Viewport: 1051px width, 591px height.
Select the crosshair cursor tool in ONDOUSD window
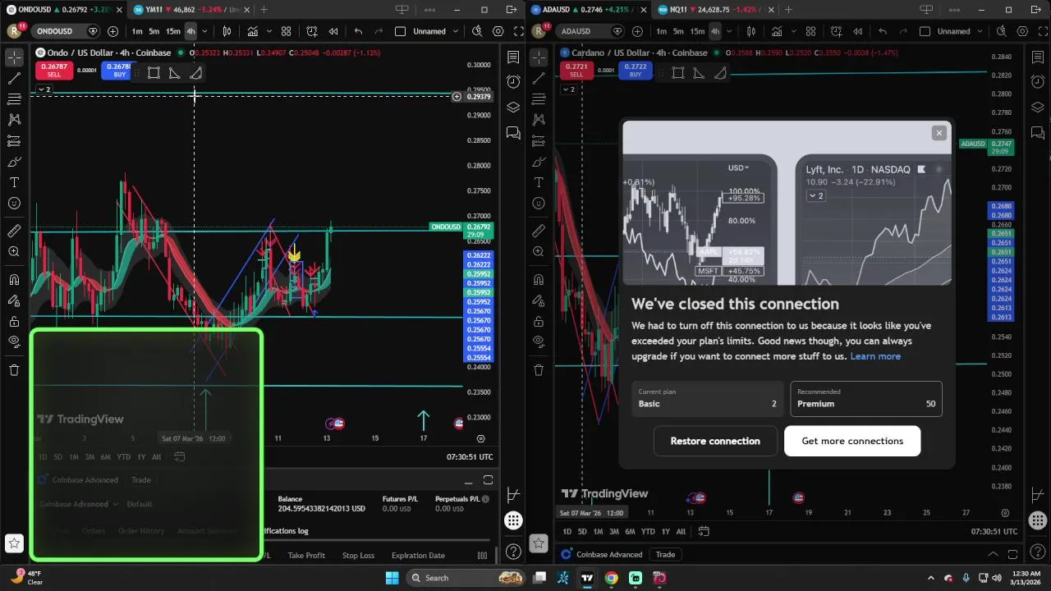click(x=14, y=57)
